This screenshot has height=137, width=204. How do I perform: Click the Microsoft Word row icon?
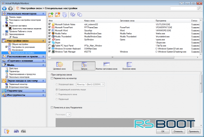point(53,30)
